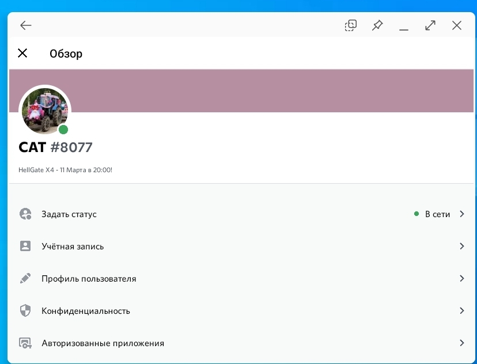
Task: Click the account card icon beside Учётная запись
Action: [25, 246]
